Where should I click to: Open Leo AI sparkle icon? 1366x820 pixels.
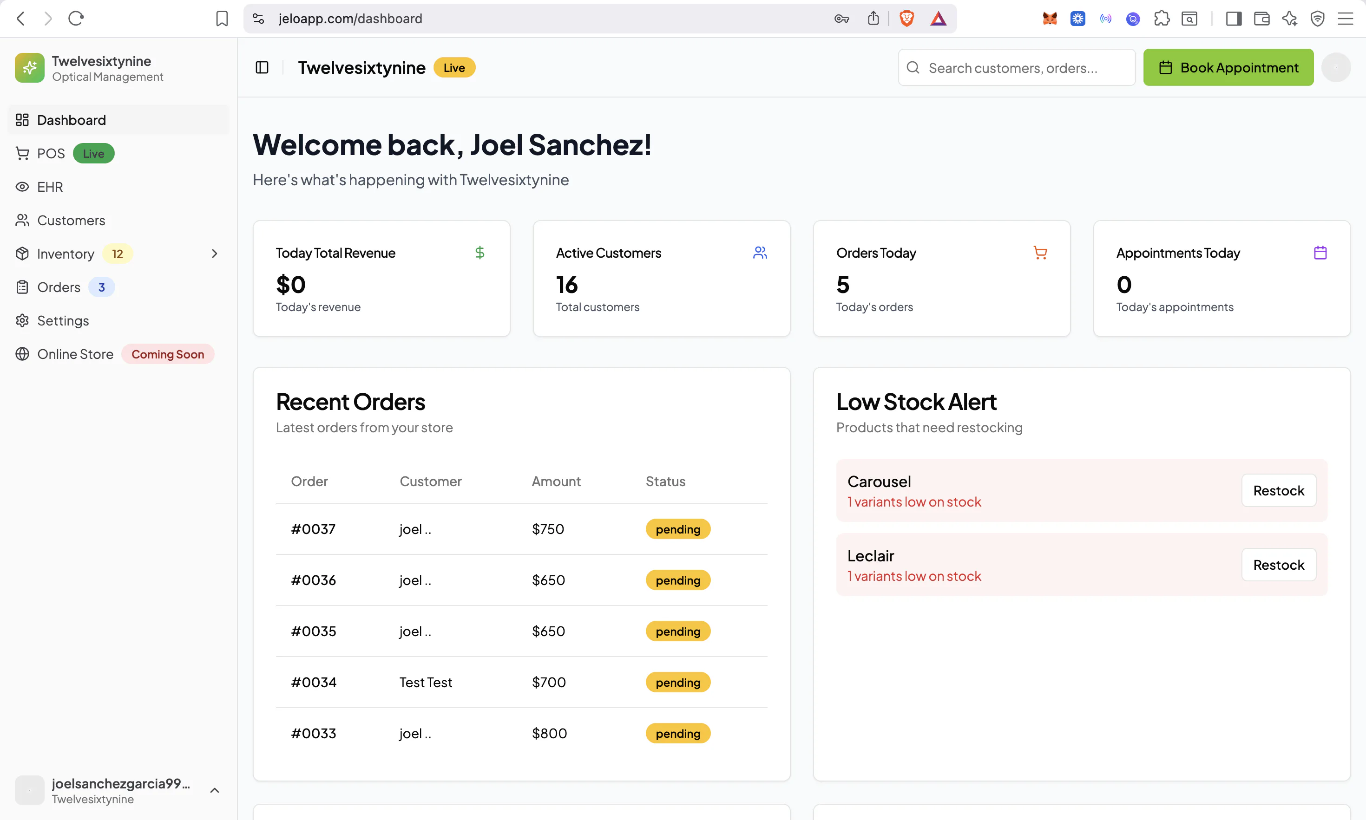(x=1290, y=19)
